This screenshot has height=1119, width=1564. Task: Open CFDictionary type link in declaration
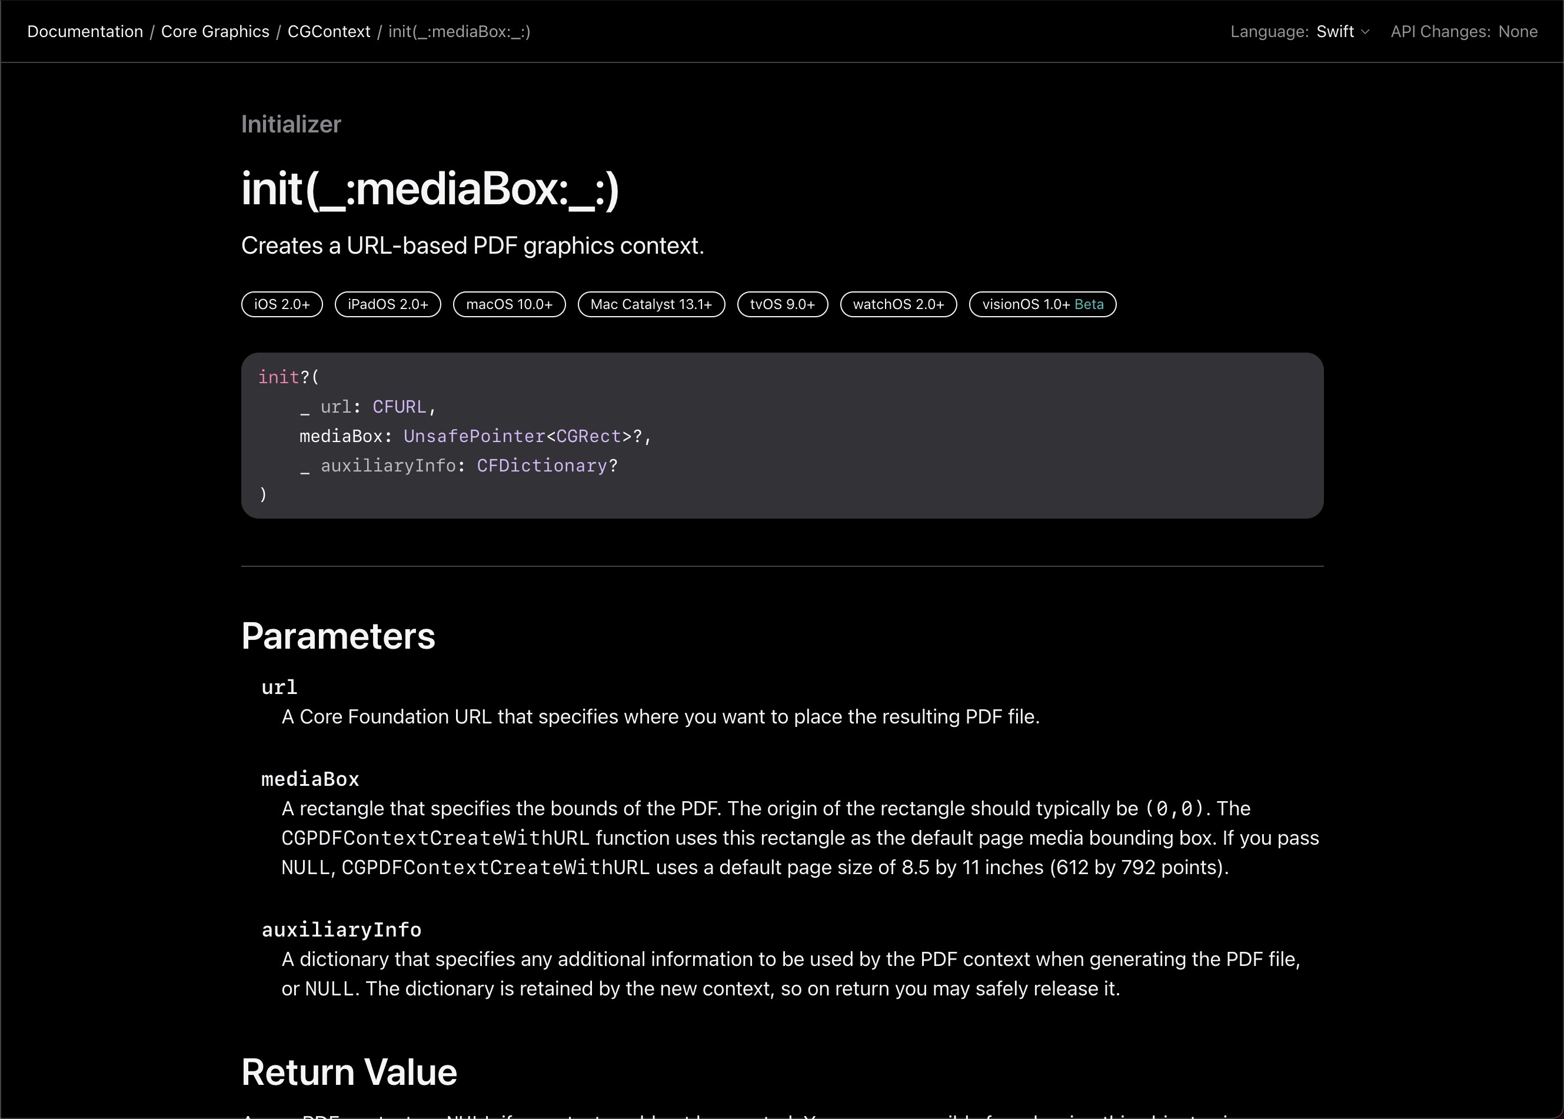tap(542, 466)
